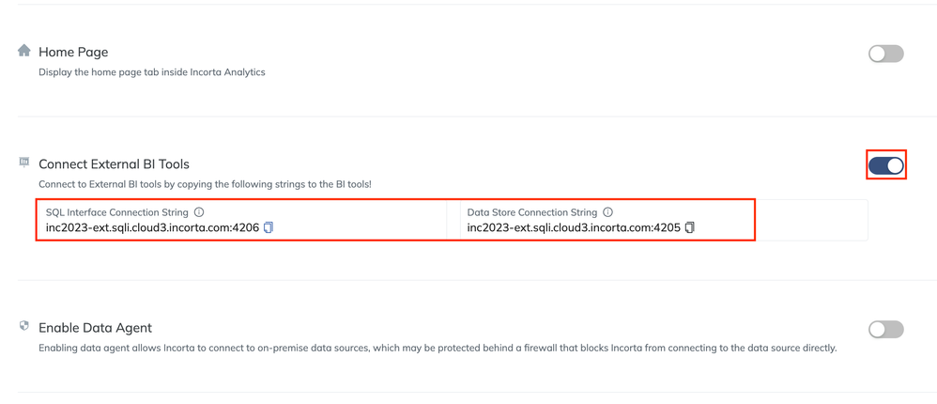937x404 pixels.
Task: Click the 'Connect to External BI tools' description
Action: tap(205, 184)
